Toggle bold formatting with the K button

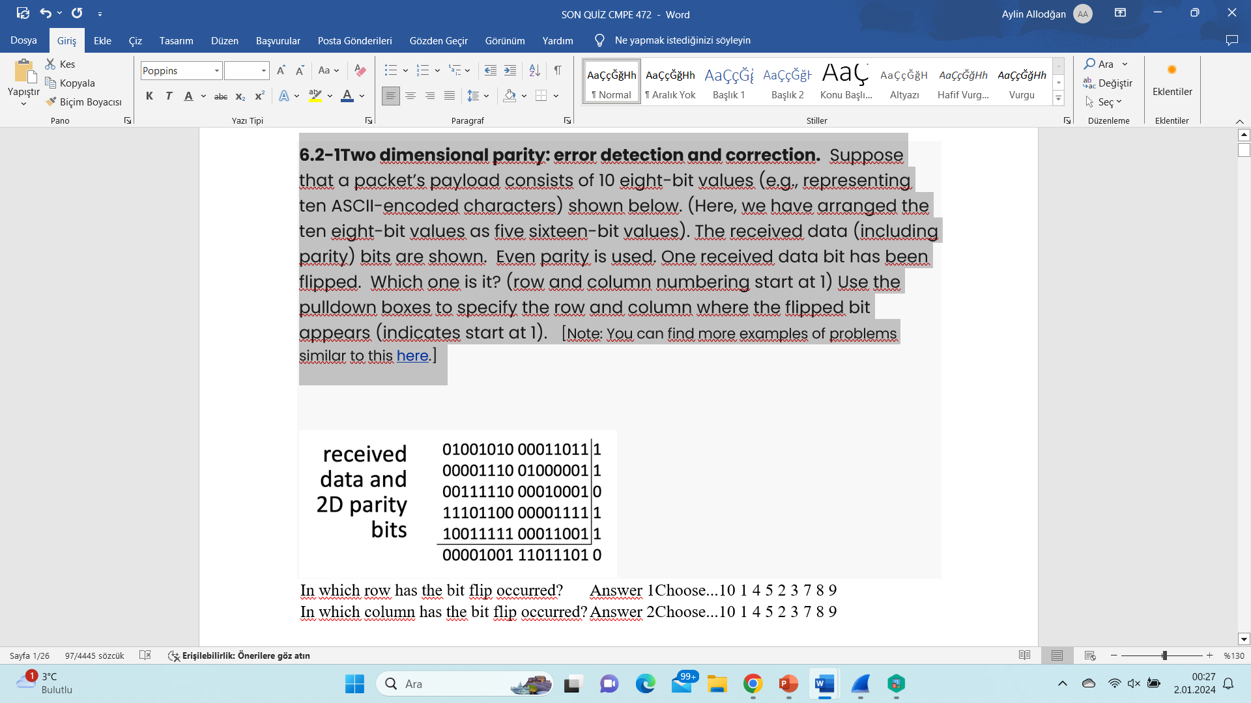pyautogui.click(x=149, y=96)
